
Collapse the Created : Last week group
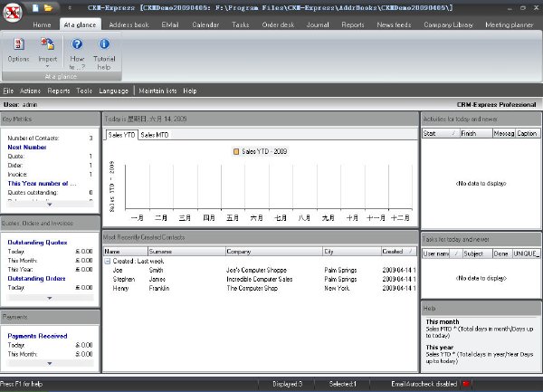click(x=108, y=261)
